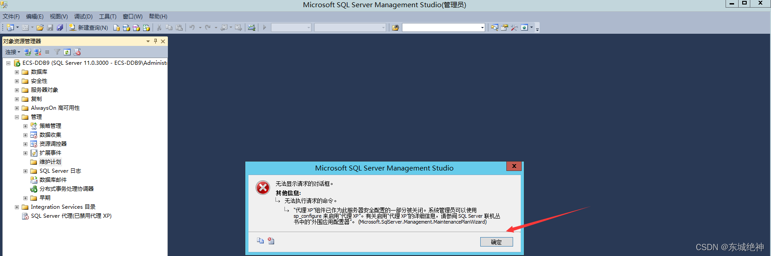Select the 策略管理 tree item
Screen dimensions: 771x256
click(50, 126)
